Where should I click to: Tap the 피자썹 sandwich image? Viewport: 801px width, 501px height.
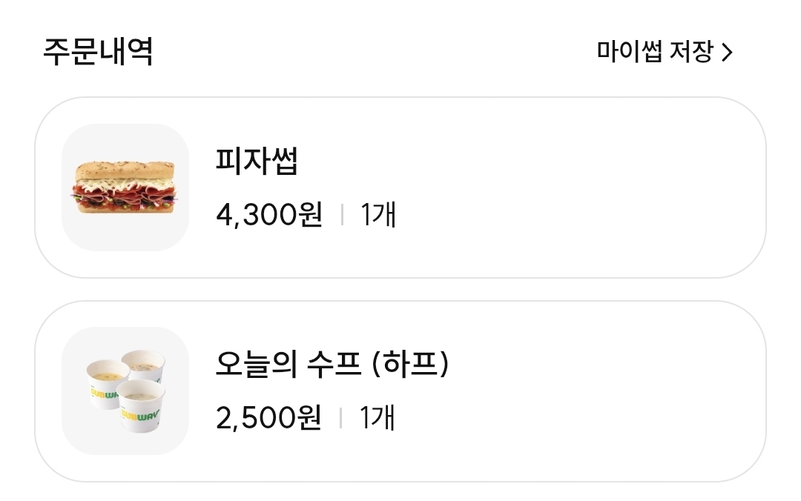point(125,188)
